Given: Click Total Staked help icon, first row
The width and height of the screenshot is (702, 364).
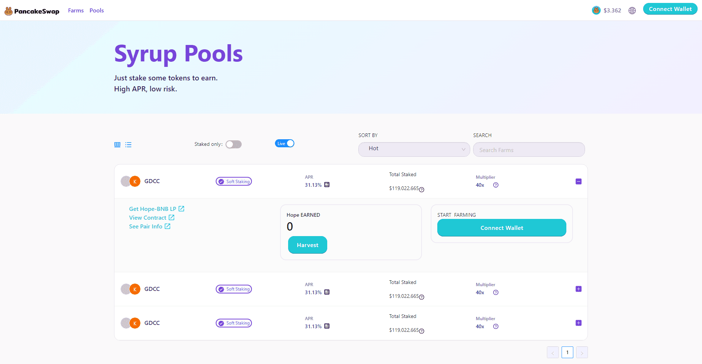Looking at the screenshot, I should [x=422, y=190].
